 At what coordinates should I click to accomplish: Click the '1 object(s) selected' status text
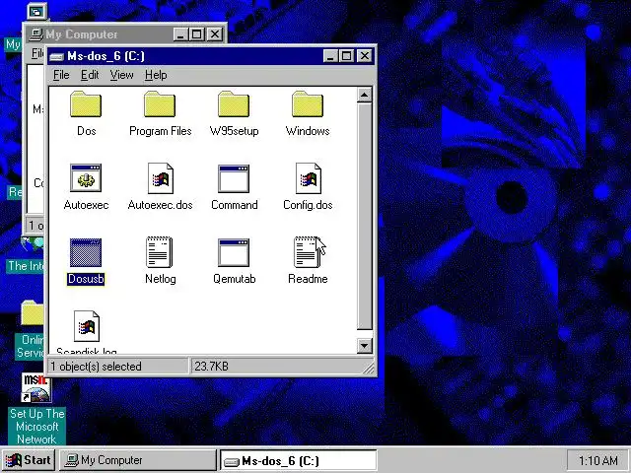[96, 367]
